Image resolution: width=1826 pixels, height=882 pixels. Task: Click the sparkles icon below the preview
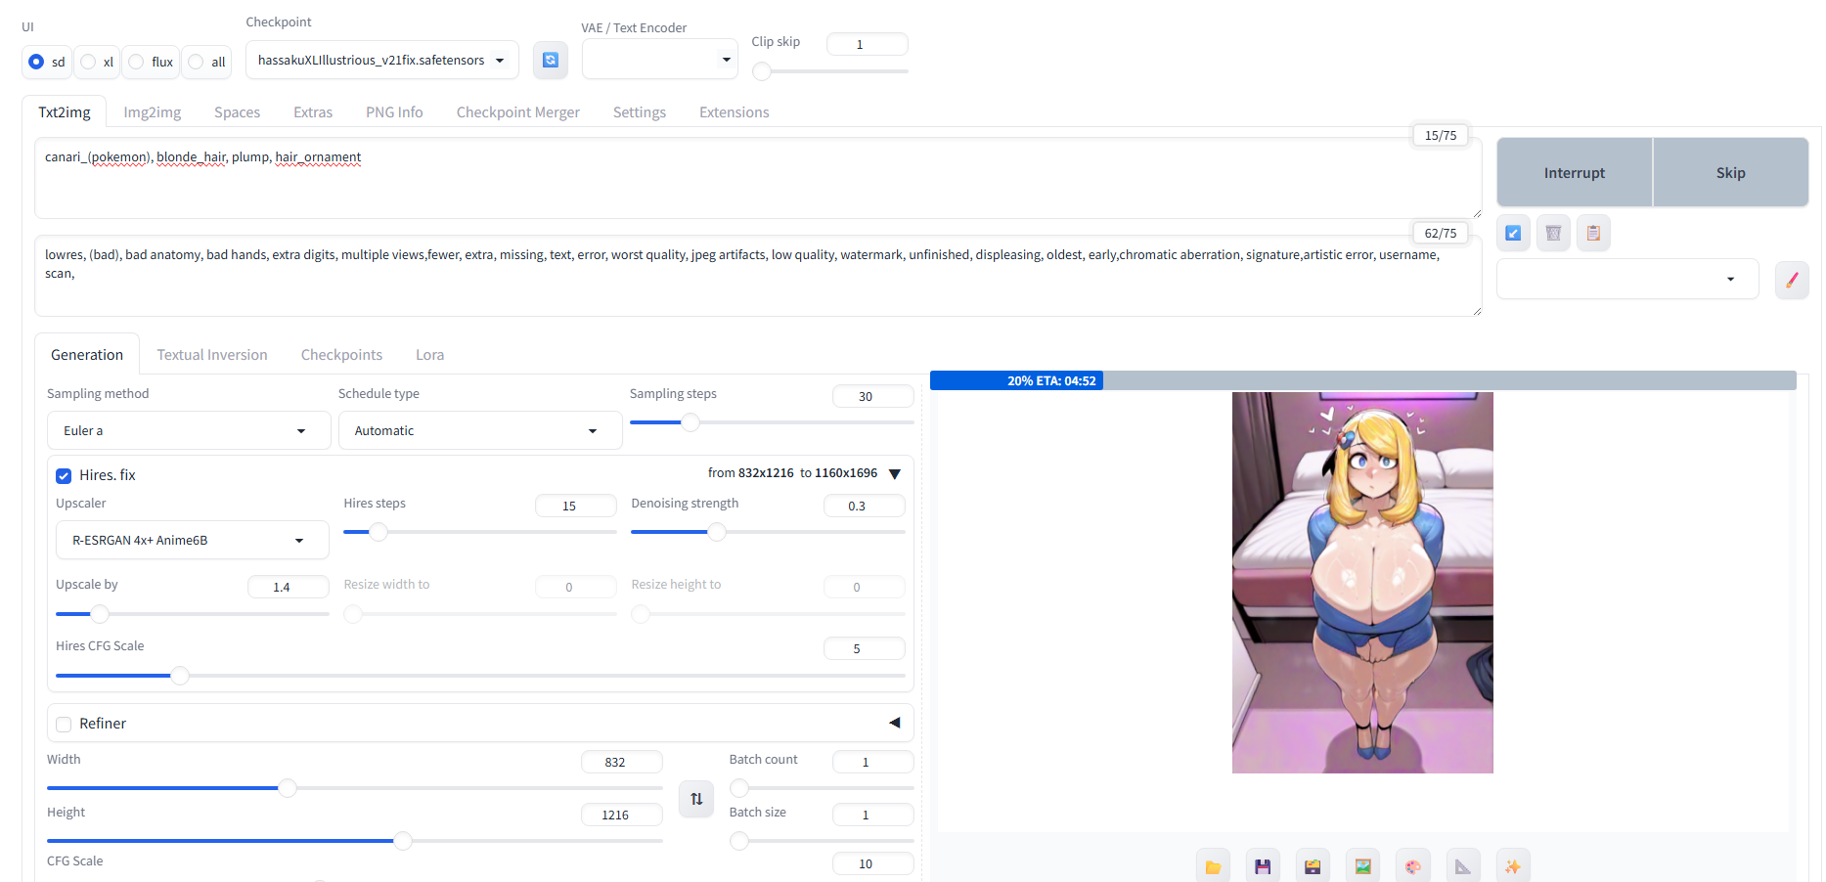coord(1512,866)
